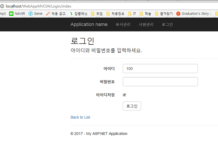The image size is (218, 144).
Task: Click the 아이디저장 label text
Action: click(x=105, y=95)
